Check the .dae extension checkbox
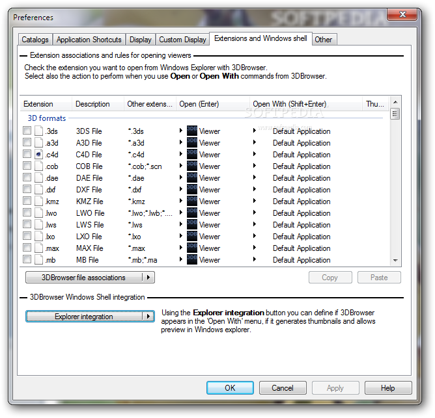The height and width of the screenshot is (418, 435). tap(27, 177)
